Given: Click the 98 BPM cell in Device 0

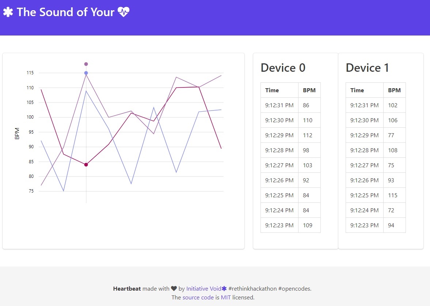Looking at the screenshot, I should 309,150.
